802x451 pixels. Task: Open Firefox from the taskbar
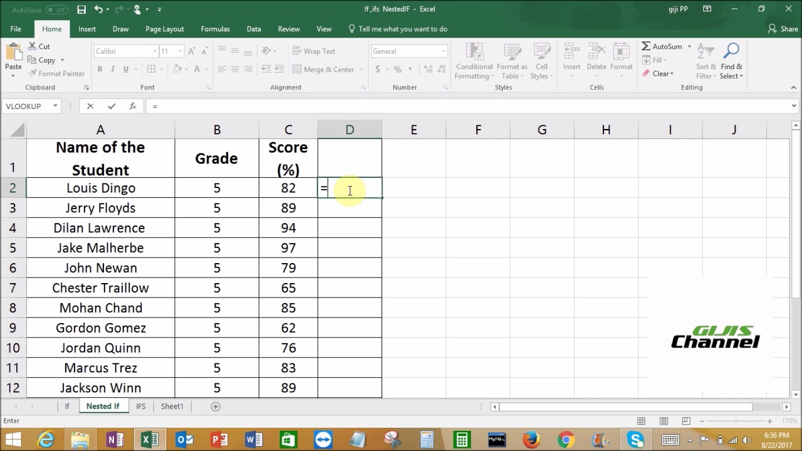pos(531,439)
